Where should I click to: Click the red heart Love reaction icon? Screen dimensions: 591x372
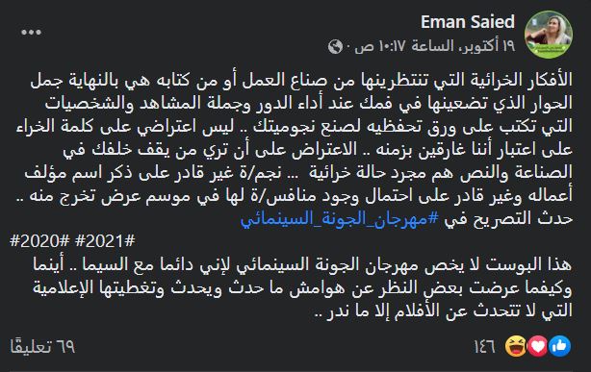(x=538, y=346)
